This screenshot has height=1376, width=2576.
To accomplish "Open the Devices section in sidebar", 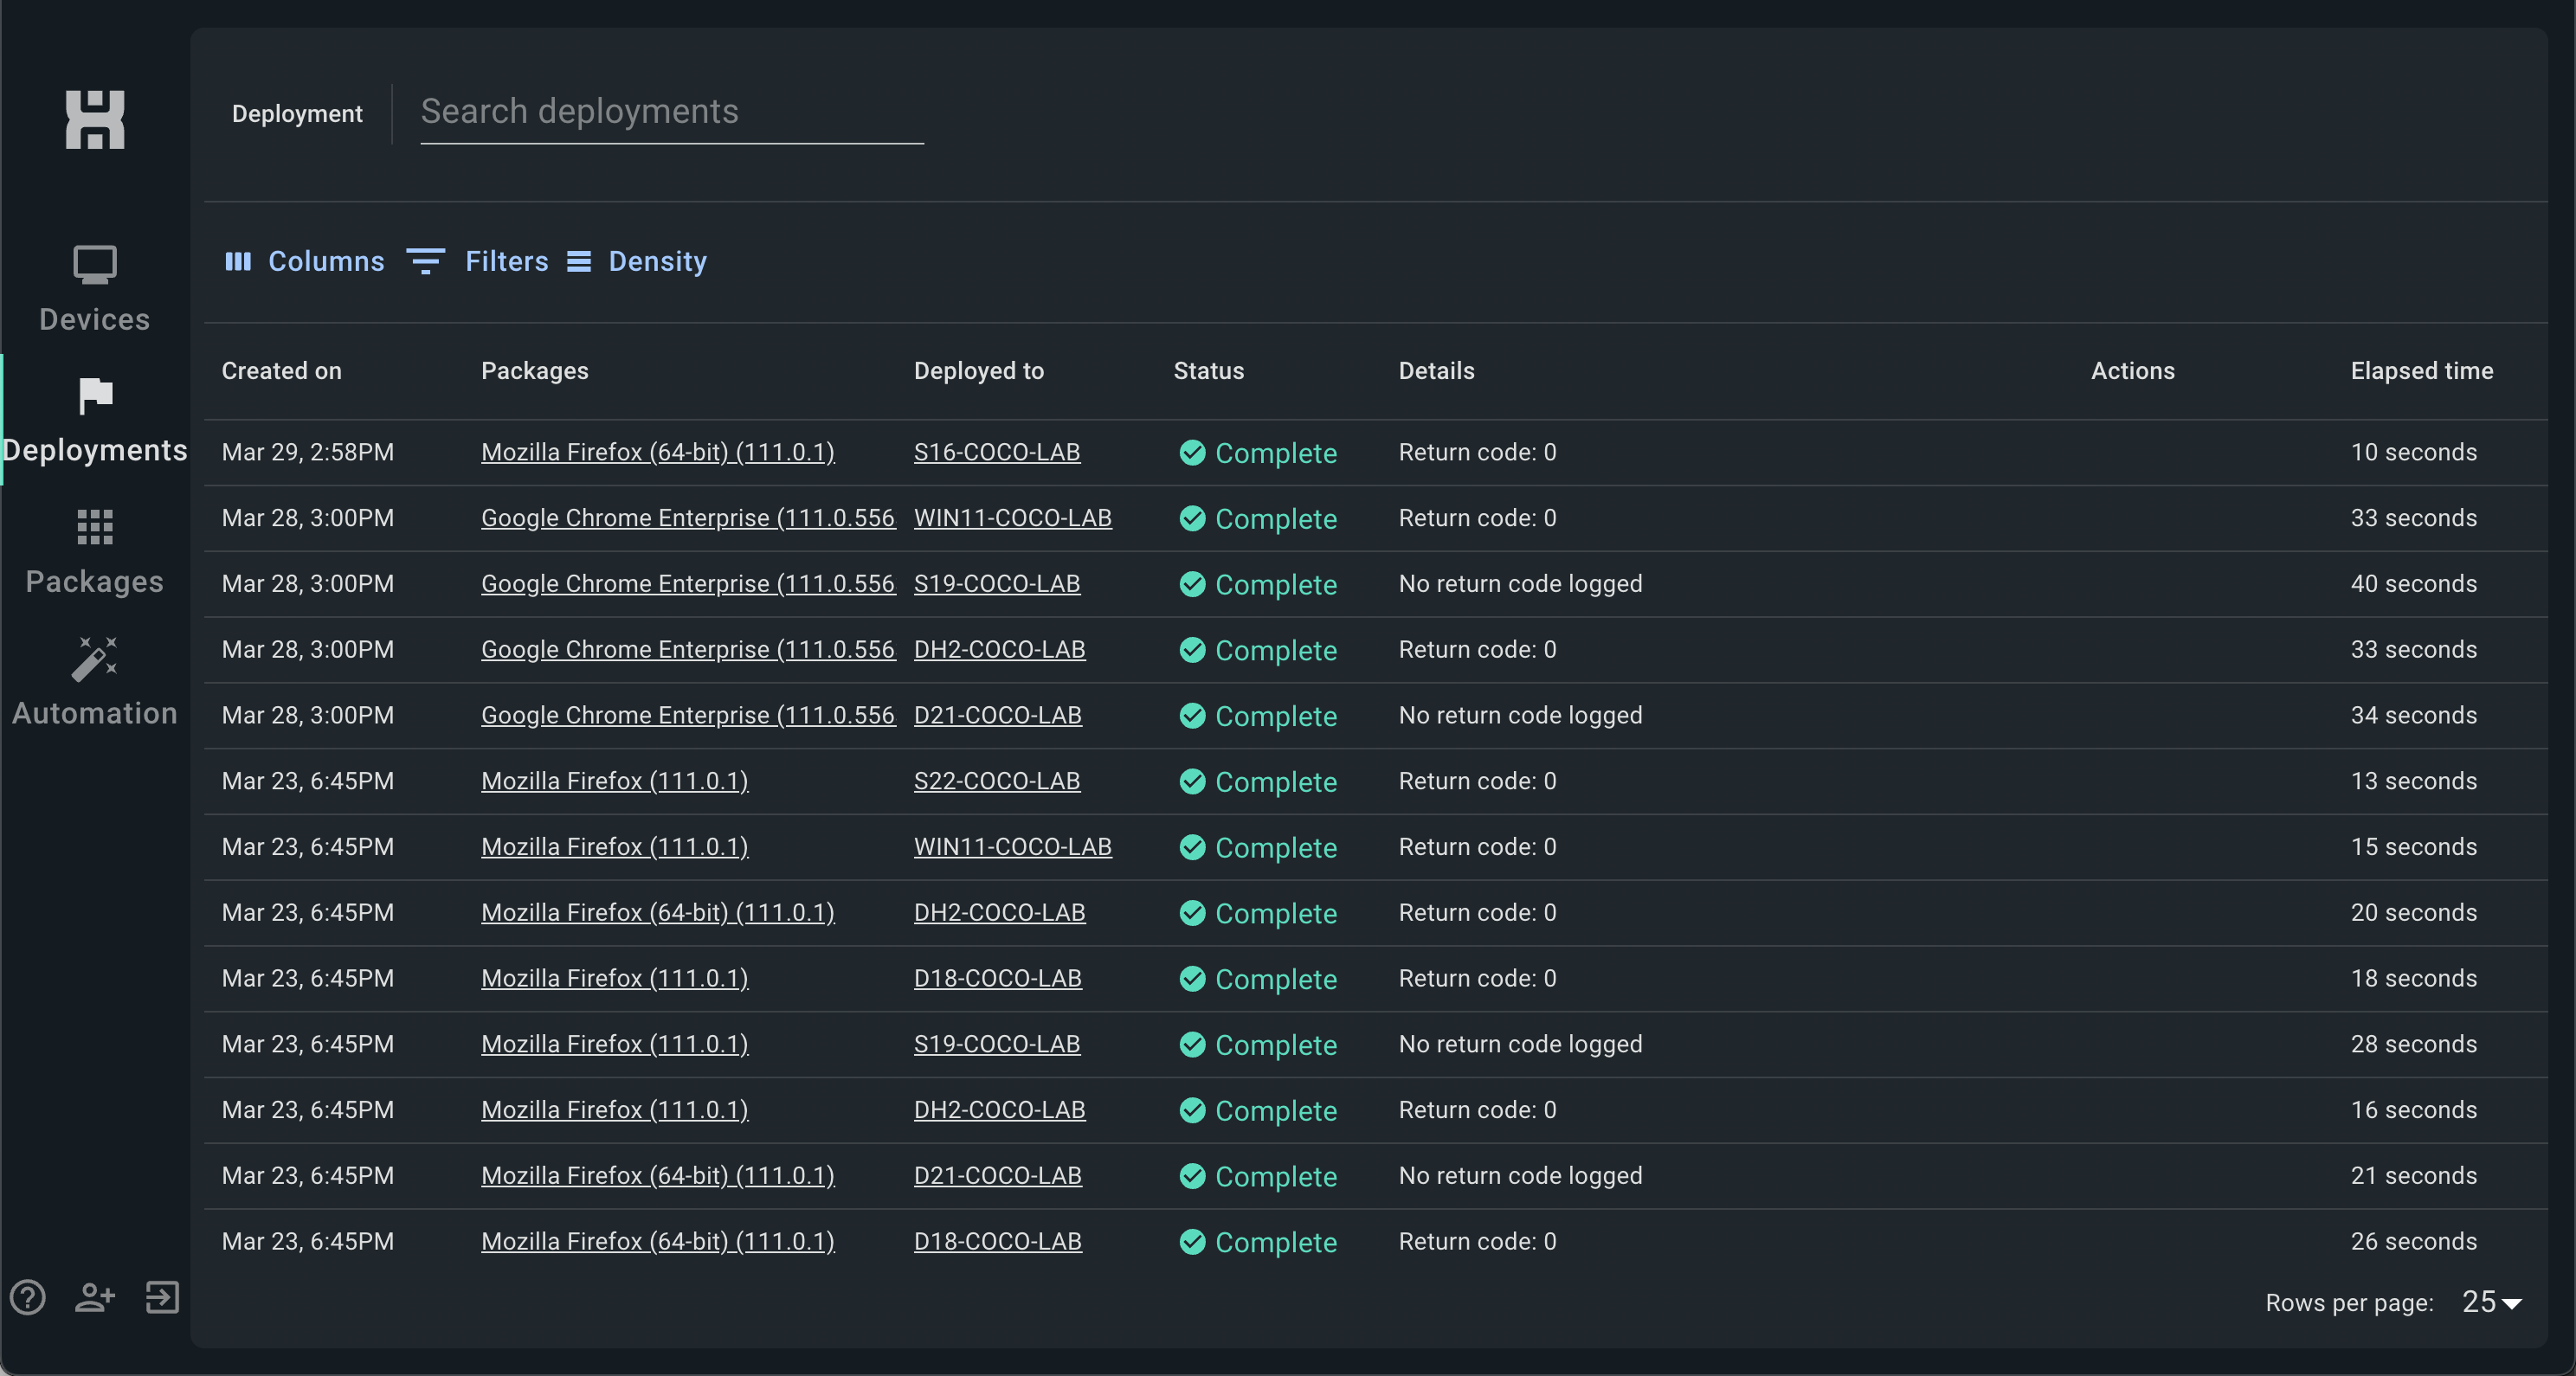I will click(95, 288).
